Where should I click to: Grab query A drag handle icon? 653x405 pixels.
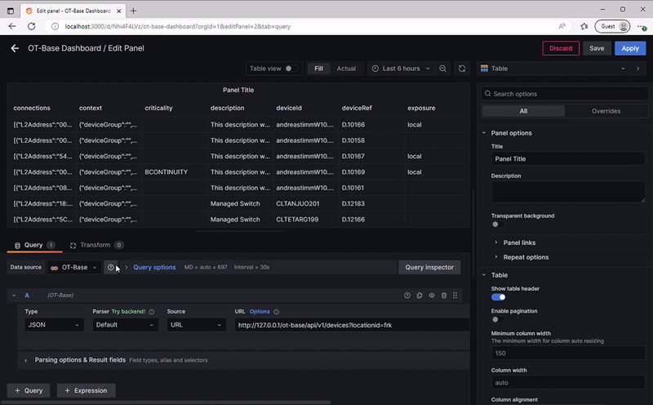click(455, 295)
